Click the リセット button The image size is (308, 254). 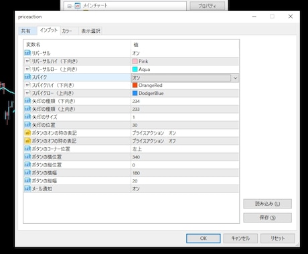(x=278, y=239)
